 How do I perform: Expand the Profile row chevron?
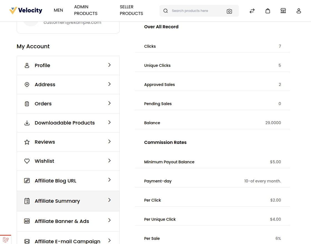109,65
